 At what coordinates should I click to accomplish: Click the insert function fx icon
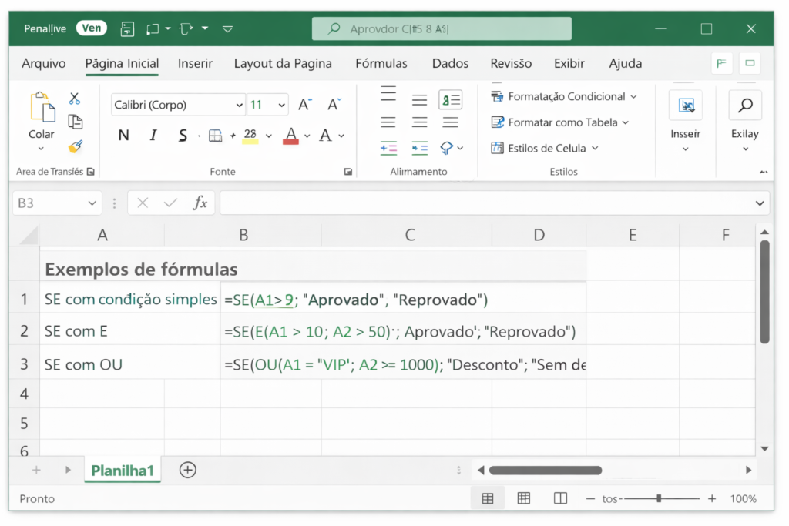[200, 203]
